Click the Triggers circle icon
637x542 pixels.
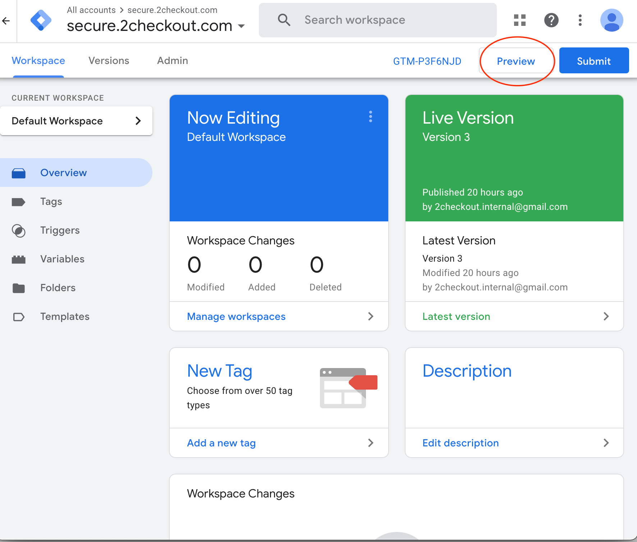point(19,231)
